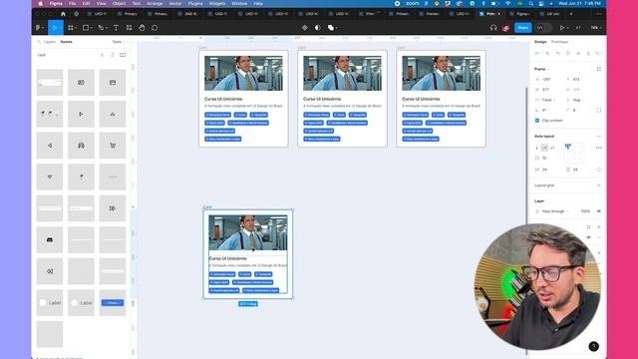Screen dimensions: 638x359
Task: Remove Auto layout with minus icon
Action: point(599,136)
